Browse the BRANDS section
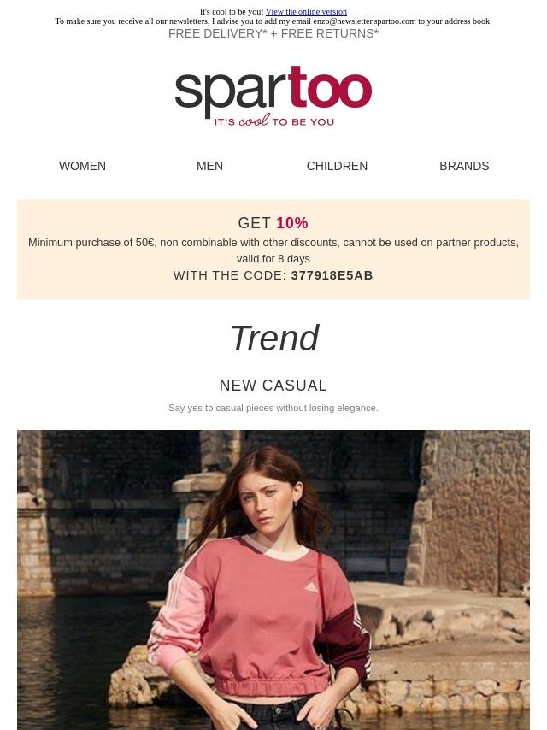This screenshot has height=730, width=547. (464, 166)
